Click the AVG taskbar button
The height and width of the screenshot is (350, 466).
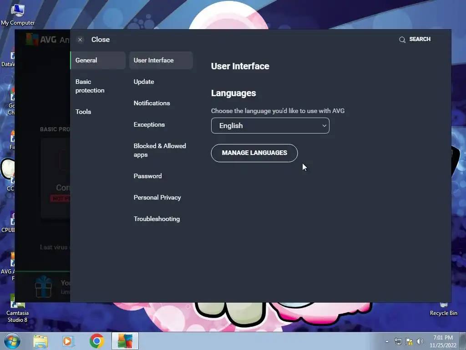click(x=125, y=341)
